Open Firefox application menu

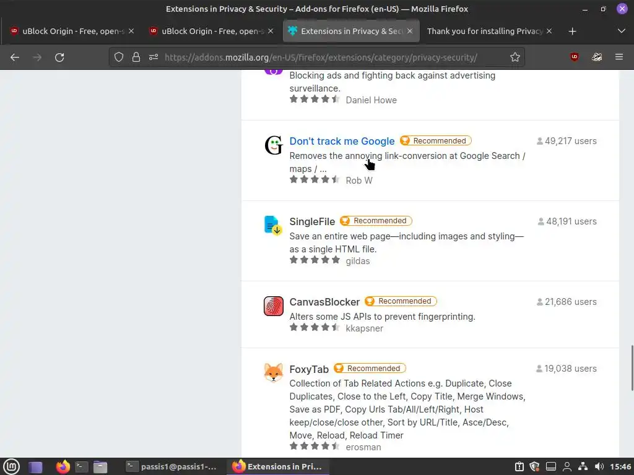coord(619,57)
